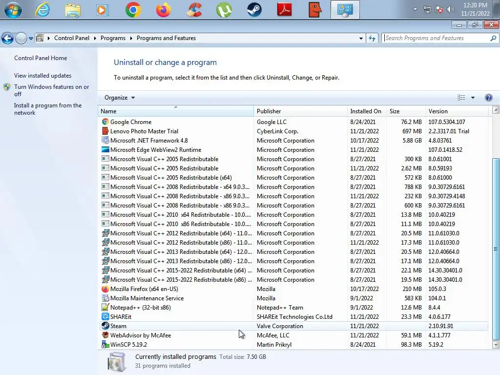The width and height of the screenshot is (500, 375).
Task: Change view using the view icon
Action: coord(461,98)
